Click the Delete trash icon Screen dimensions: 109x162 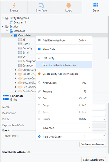pyautogui.click(x=39, y=119)
